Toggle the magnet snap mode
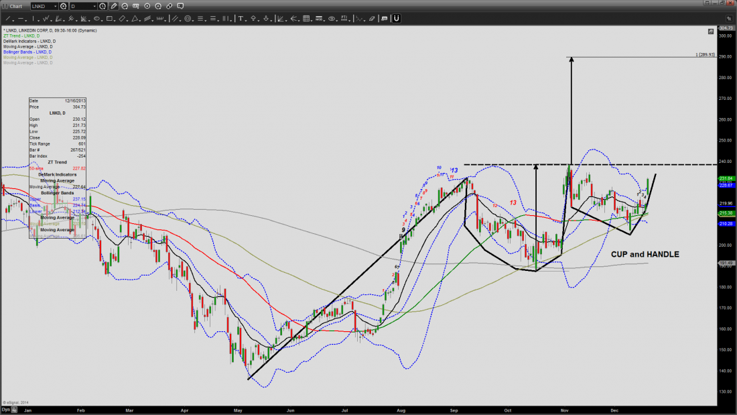The width and height of the screenshot is (737, 415). click(x=396, y=18)
